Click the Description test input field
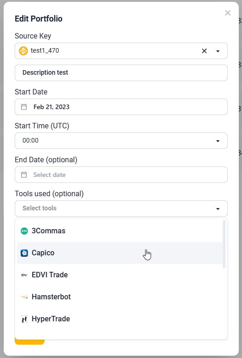The image size is (242, 358). [121, 73]
